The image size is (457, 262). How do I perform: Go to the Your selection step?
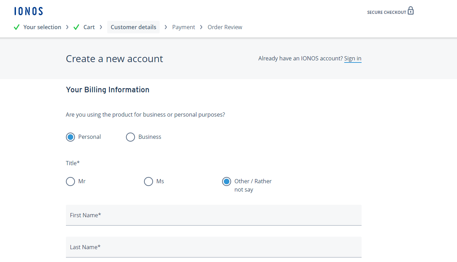42,27
